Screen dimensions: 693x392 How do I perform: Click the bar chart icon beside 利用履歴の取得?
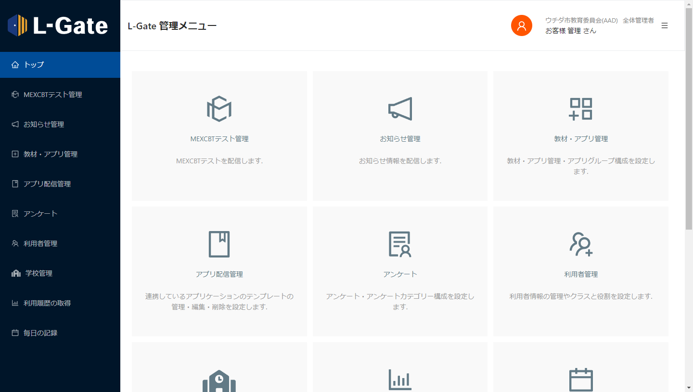[15, 303]
